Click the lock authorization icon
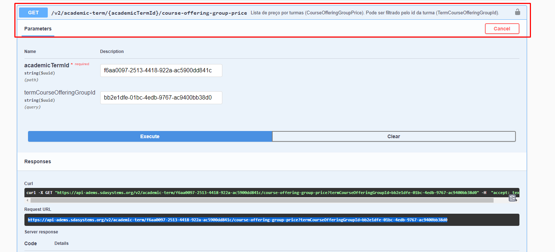This screenshot has width=555, height=252. click(x=517, y=12)
